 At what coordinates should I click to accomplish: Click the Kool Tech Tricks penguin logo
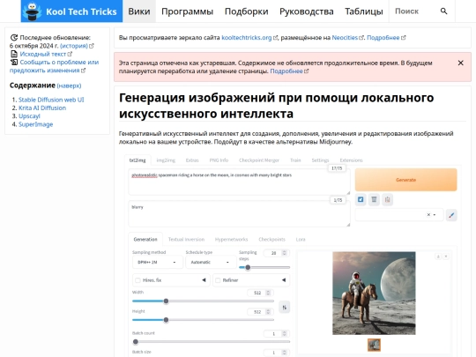pyautogui.click(x=33, y=11)
